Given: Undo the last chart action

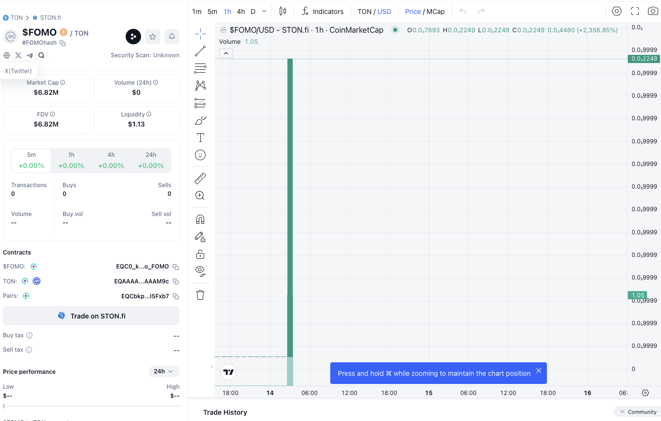Looking at the screenshot, I should [x=463, y=11].
